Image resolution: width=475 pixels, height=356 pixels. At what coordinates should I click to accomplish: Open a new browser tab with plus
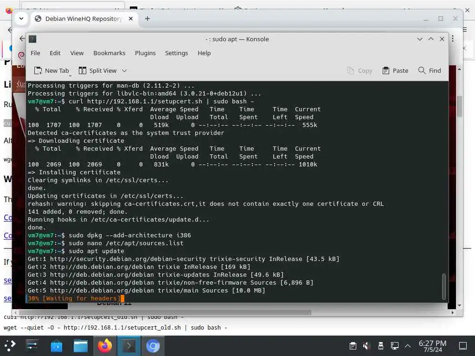pyautogui.click(x=148, y=19)
